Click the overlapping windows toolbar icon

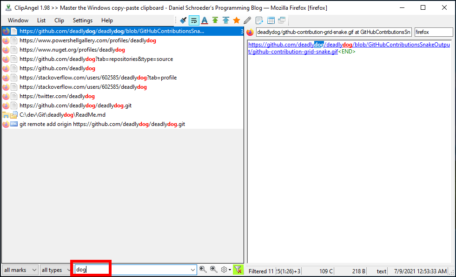point(282,20)
